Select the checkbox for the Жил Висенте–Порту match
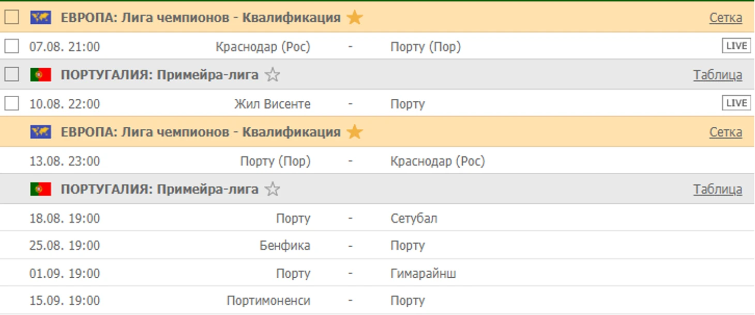Image resolution: width=755 pixels, height=315 pixels. click(12, 103)
